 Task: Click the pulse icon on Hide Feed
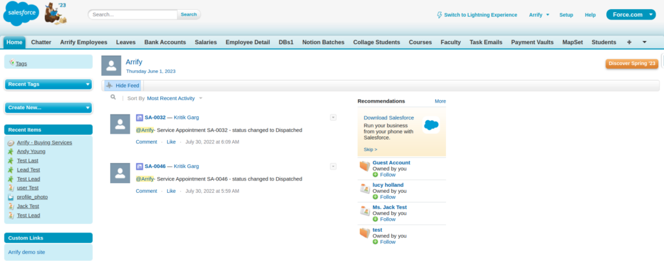tap(109, 86)
